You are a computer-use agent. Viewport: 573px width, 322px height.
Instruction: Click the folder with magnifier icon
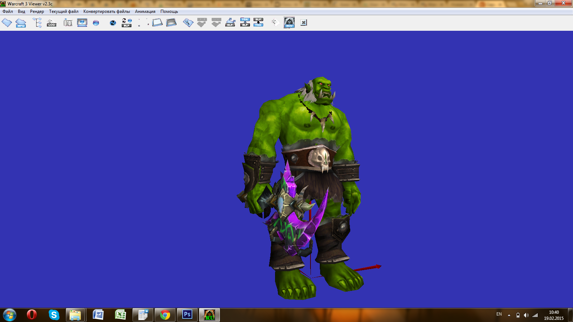click(188, 23)
